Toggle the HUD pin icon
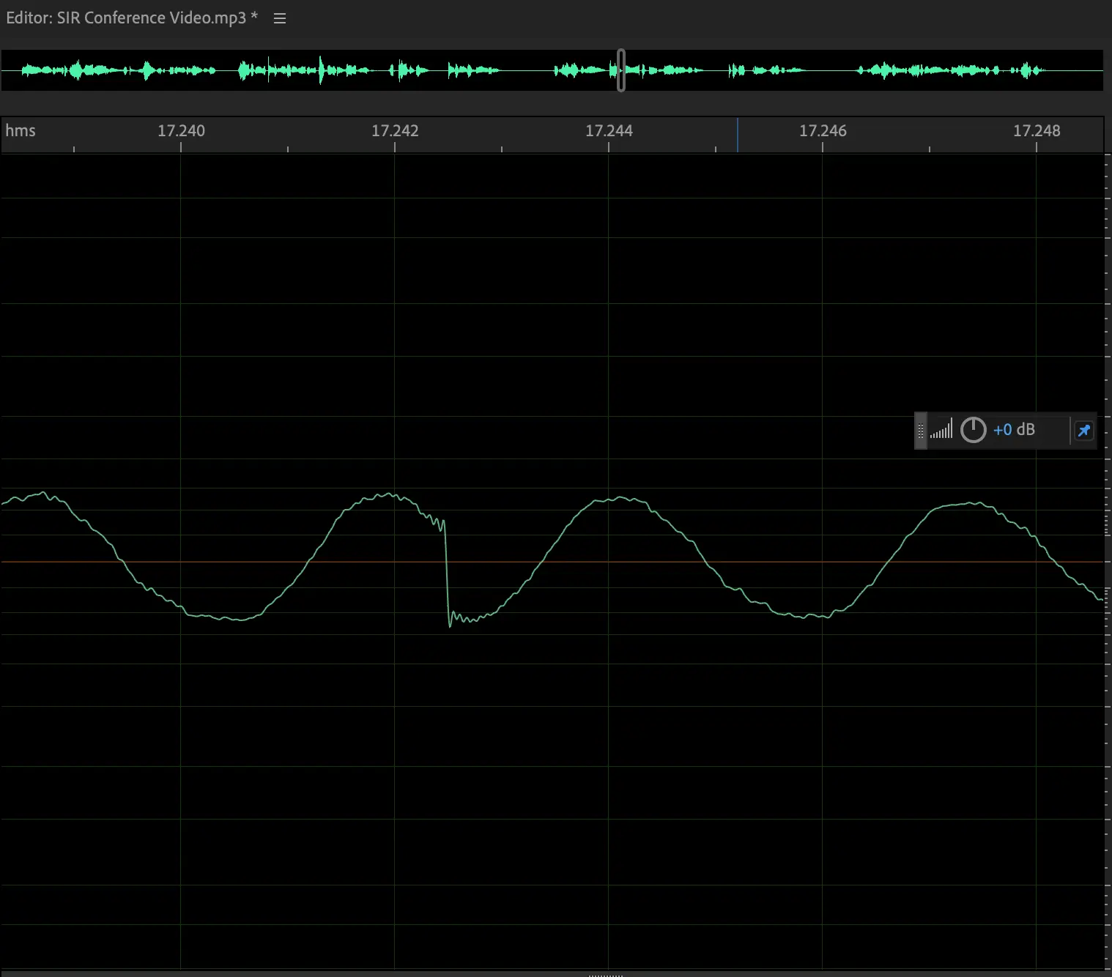 point(1083,431)
